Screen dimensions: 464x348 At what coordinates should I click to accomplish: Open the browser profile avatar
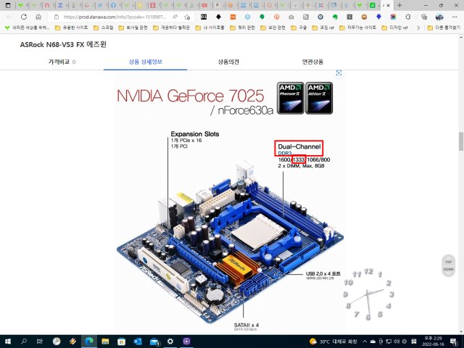click(x=439, y=17)
